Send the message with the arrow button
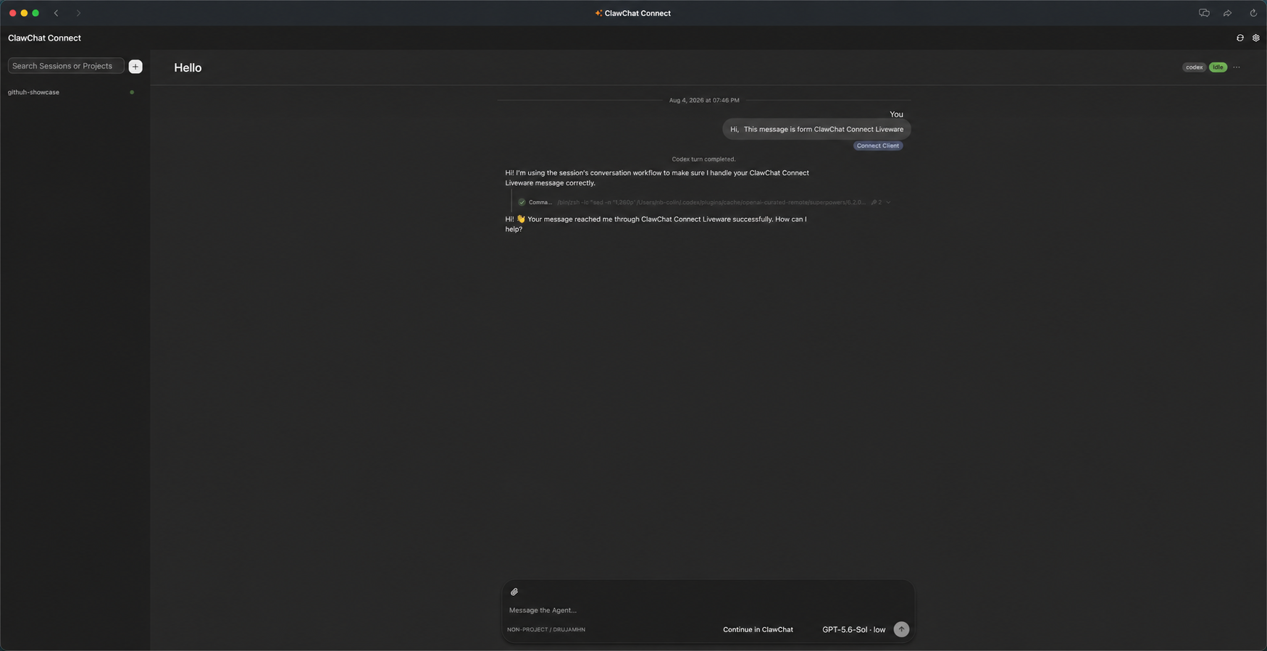The width and height of the screenshot is (1267, 651). coord(901,629)
